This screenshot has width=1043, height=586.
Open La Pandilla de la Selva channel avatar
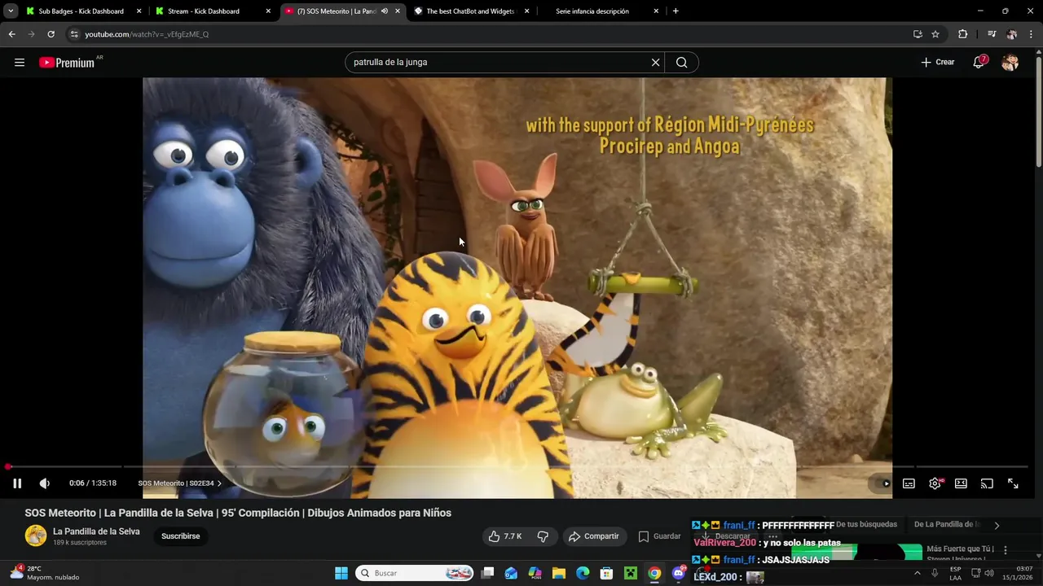36,536
